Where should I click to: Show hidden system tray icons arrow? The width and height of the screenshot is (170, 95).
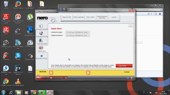[147, 93]
